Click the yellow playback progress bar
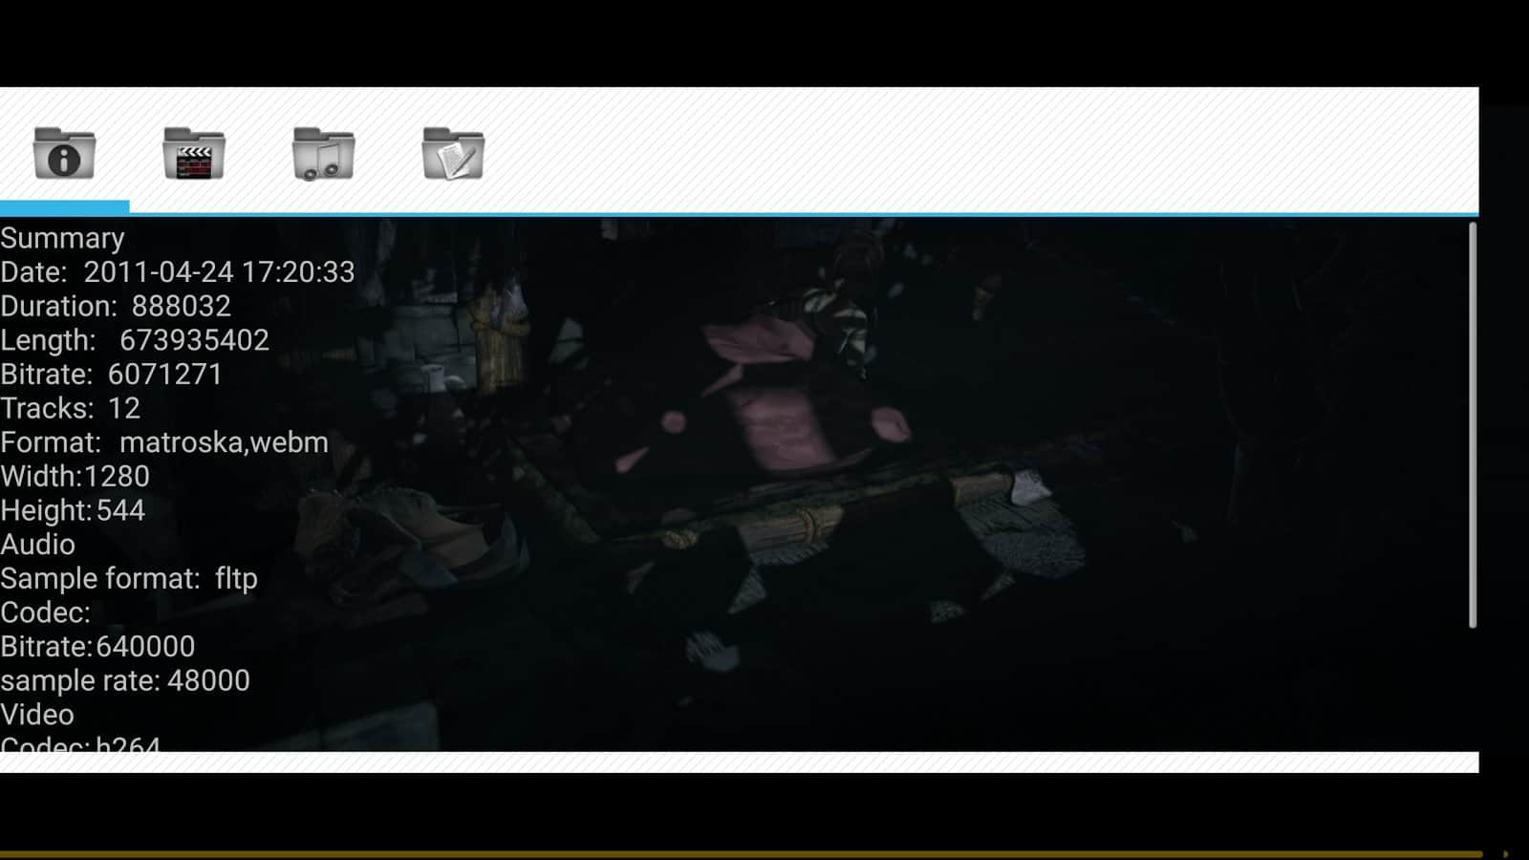This screenshot has width=1529, height=860. point(741,853)
